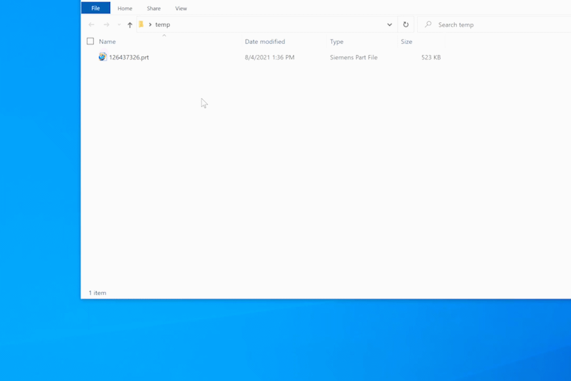Viewport: 571px width, 381px height.
Task: Switch to the Share ribbon tab
Action: pyautogui.click(x=154, y=8)
